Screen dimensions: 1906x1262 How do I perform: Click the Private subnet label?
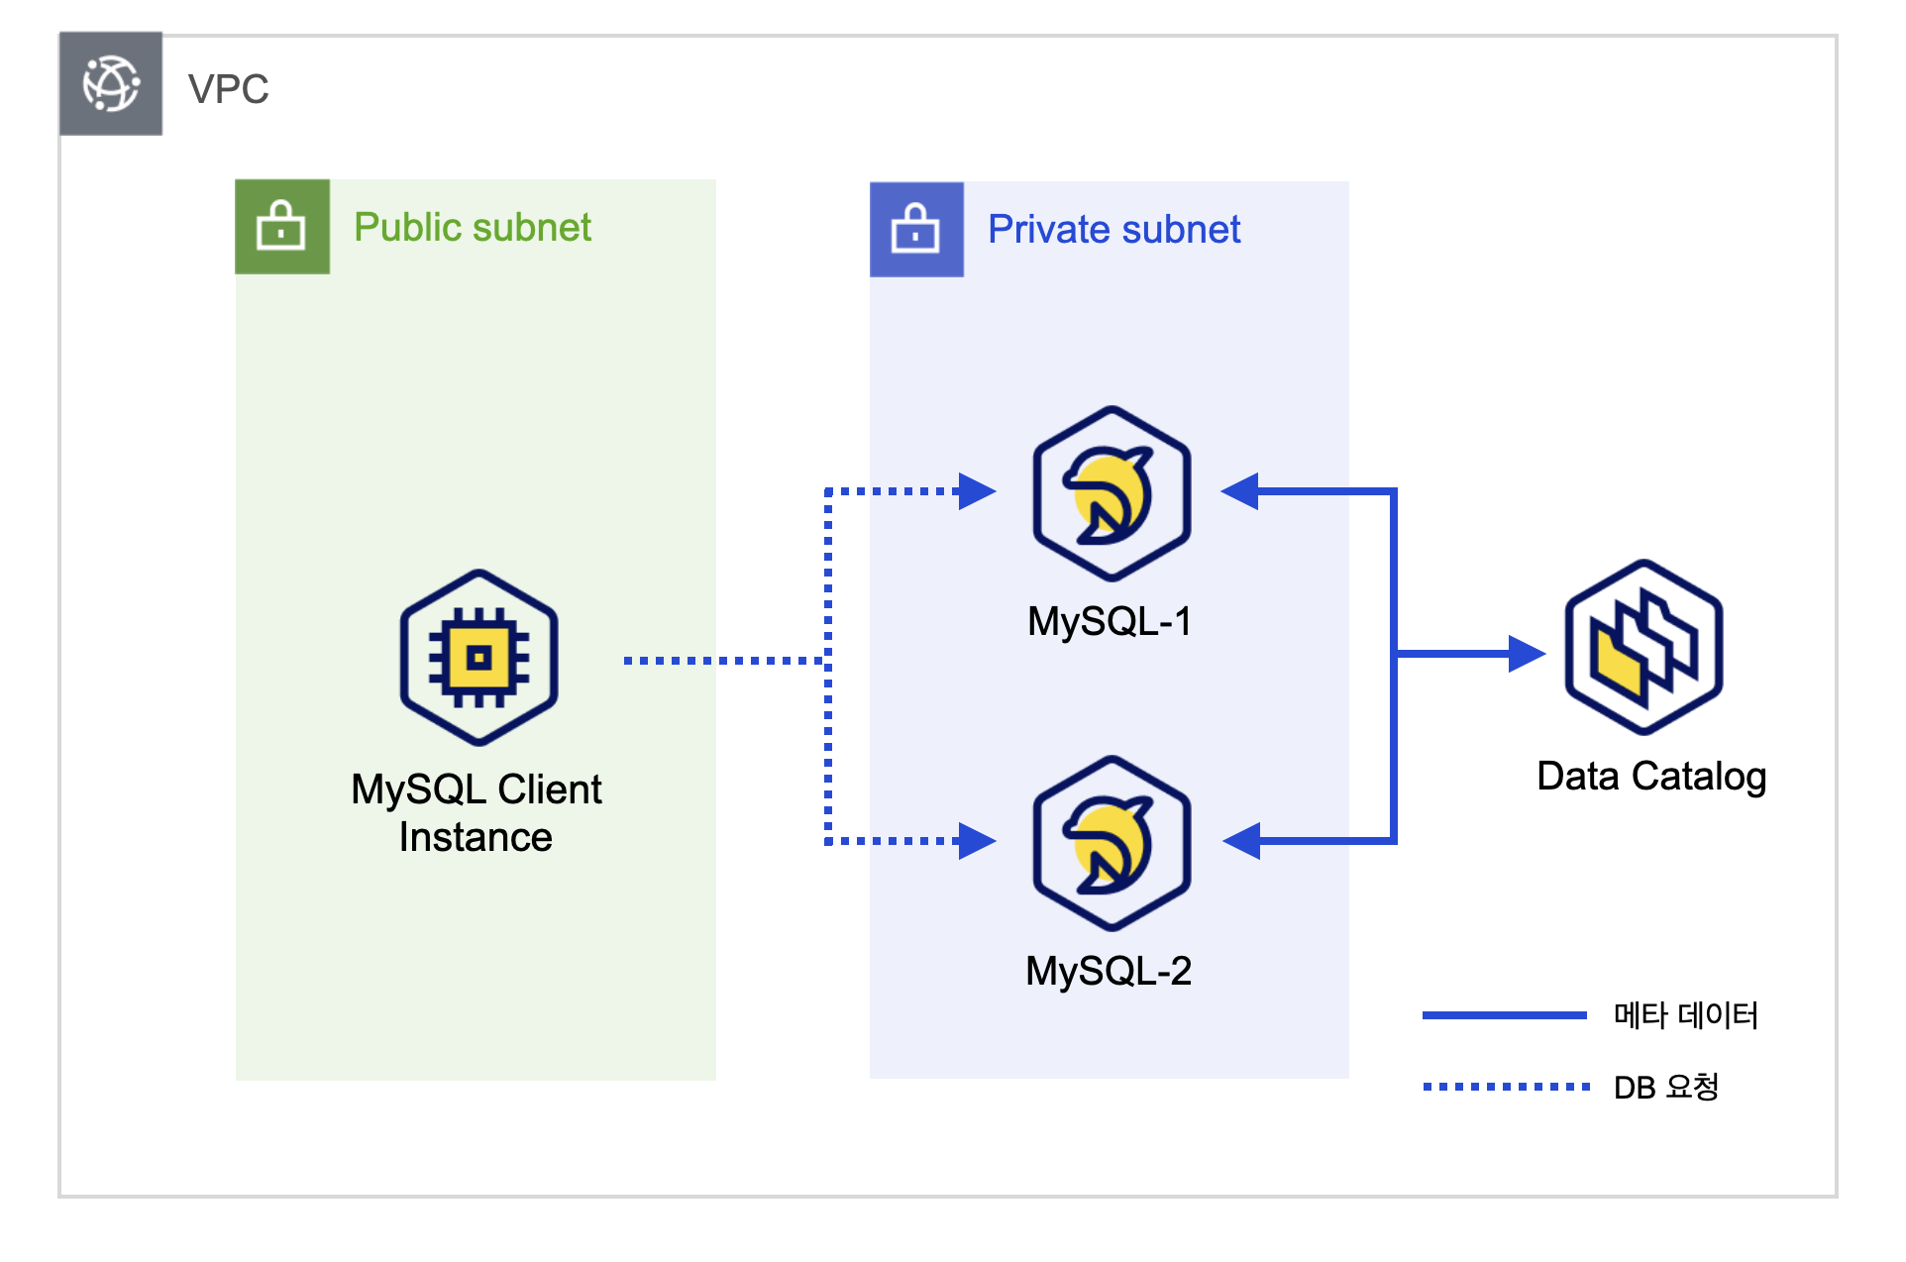(x=1114, y=229)
